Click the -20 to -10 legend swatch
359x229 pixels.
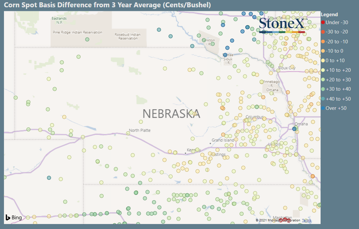pyautogui.click(x=323, y=41)
